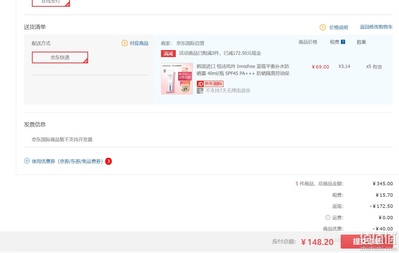
Task: Click total goods amount ¥345.00
Action: (383, 184)
